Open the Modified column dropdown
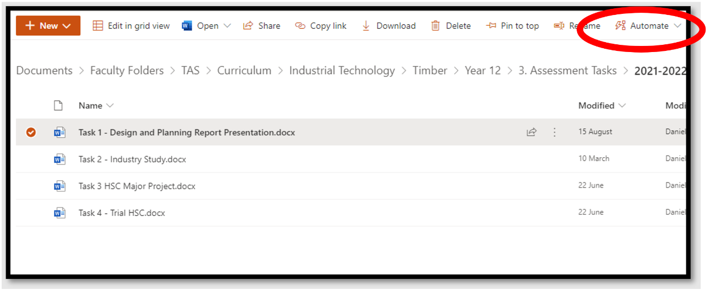The width and height of the screenshot is (709, 290). click(x=622, y=105)
